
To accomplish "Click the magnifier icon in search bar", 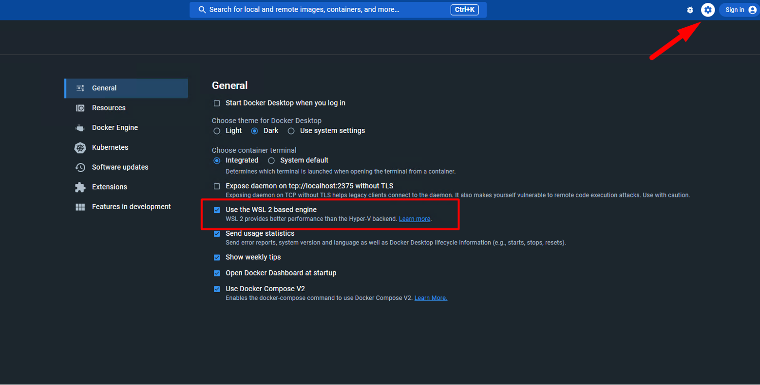I will [x=202, y=10].
